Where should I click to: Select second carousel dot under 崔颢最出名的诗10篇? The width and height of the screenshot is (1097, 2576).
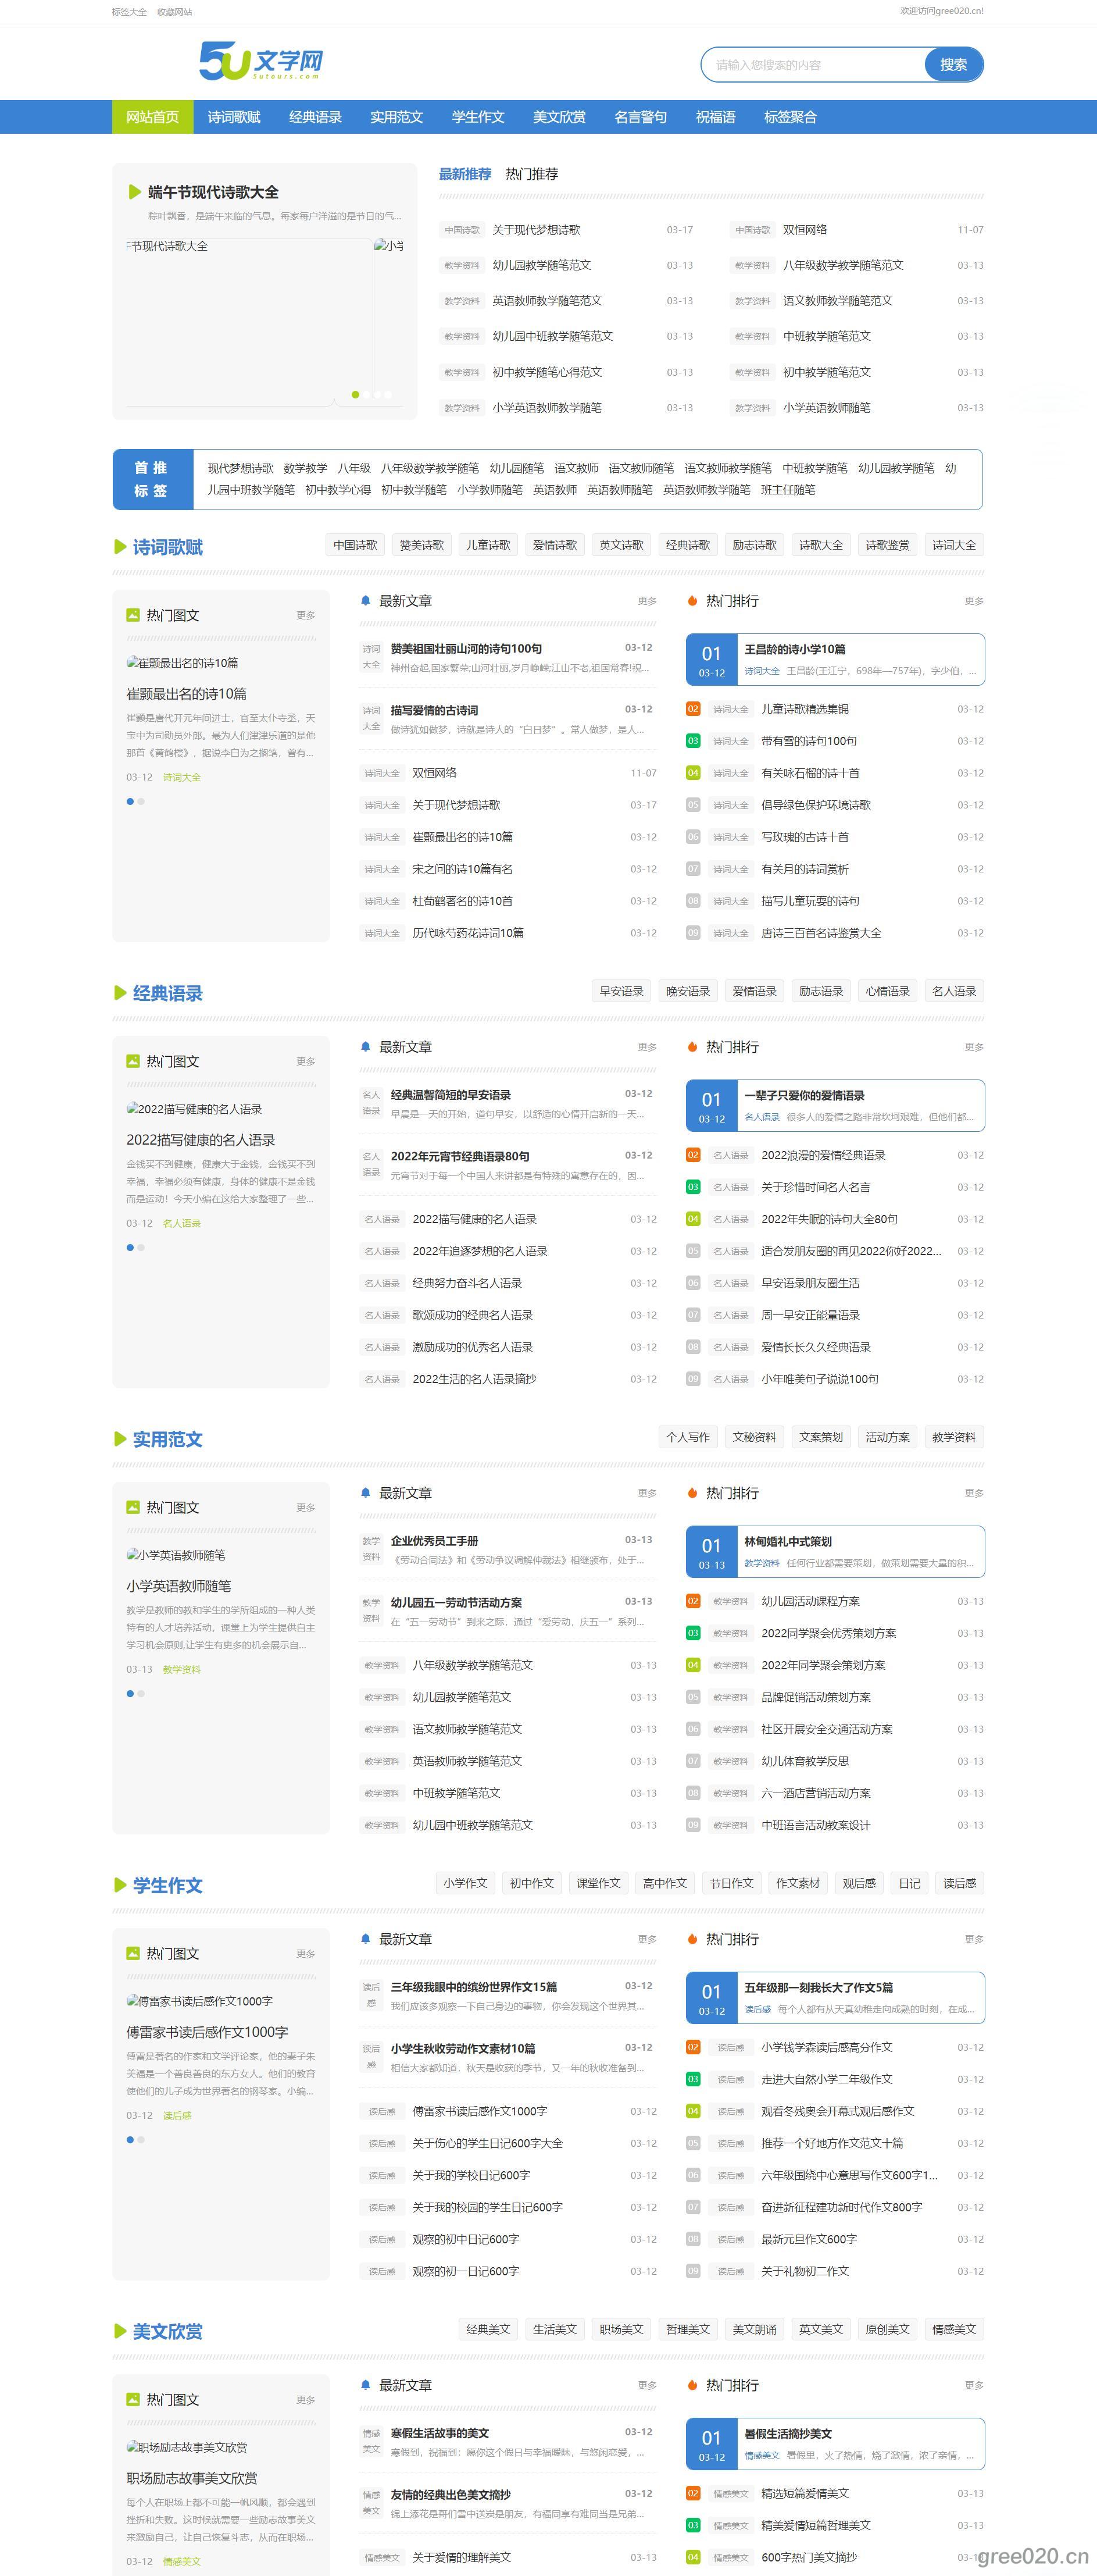(x=142, y=801)
